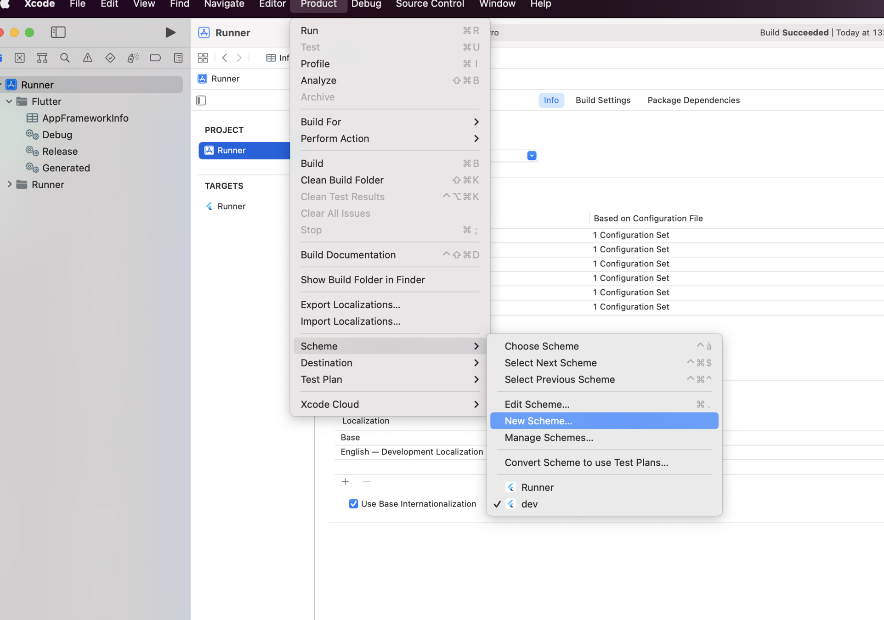884x620 pixels.
Task: Click the related items grid icon
Action: [x=203, y=58]
